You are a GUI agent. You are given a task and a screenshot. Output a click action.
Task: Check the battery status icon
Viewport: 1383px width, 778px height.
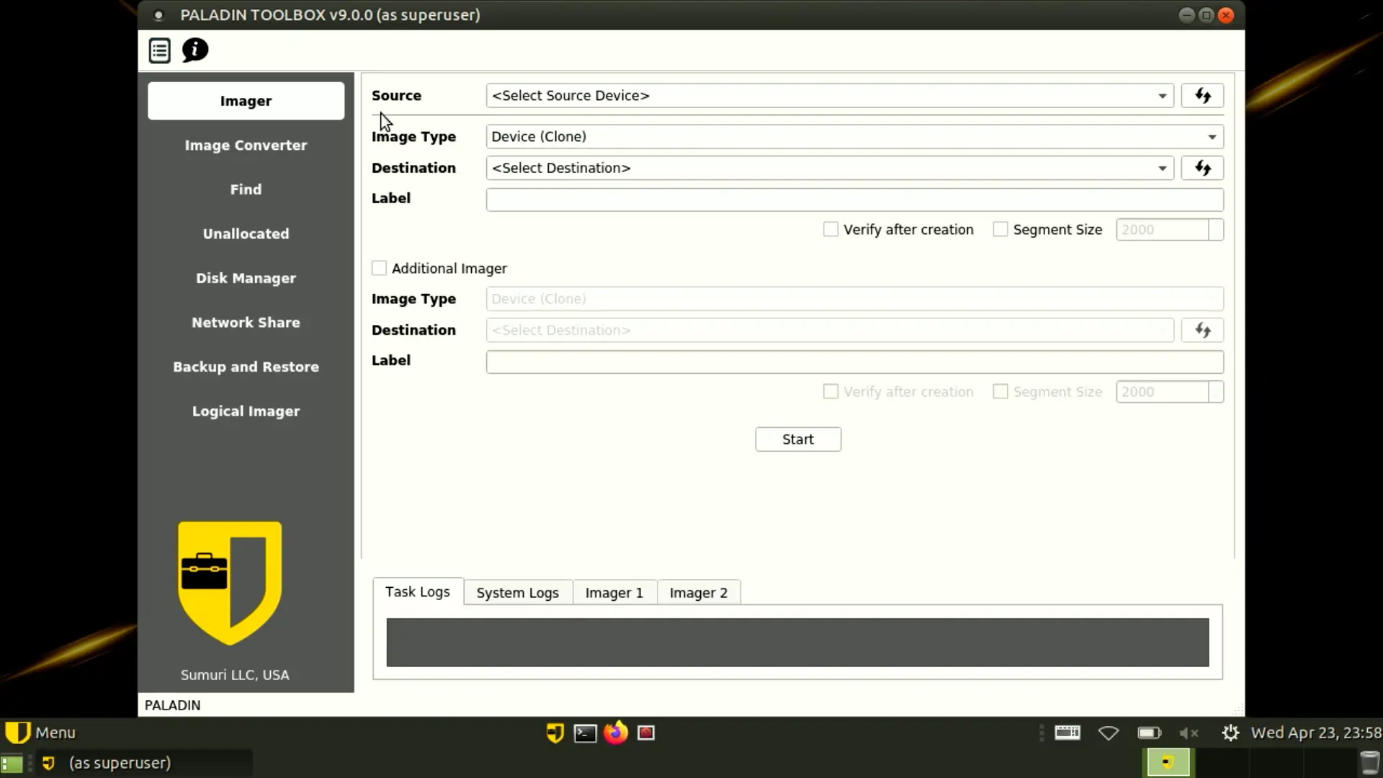point(1149,733)
